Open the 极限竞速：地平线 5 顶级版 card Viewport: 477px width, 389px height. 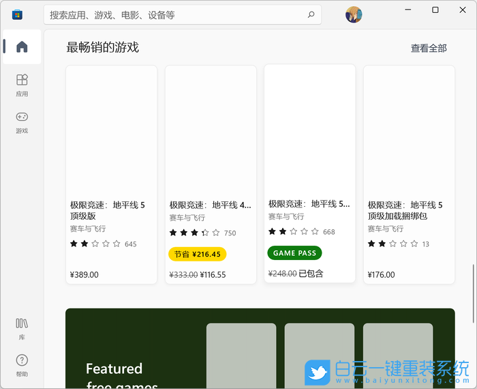pyautogui.click(x=111, y=175)
